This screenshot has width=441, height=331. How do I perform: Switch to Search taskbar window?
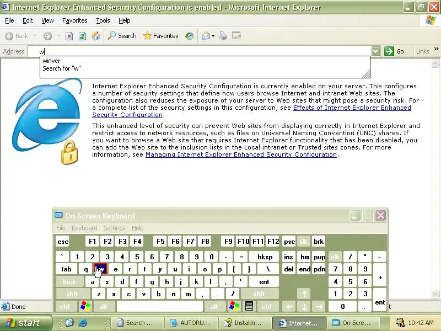coord(137,323)
